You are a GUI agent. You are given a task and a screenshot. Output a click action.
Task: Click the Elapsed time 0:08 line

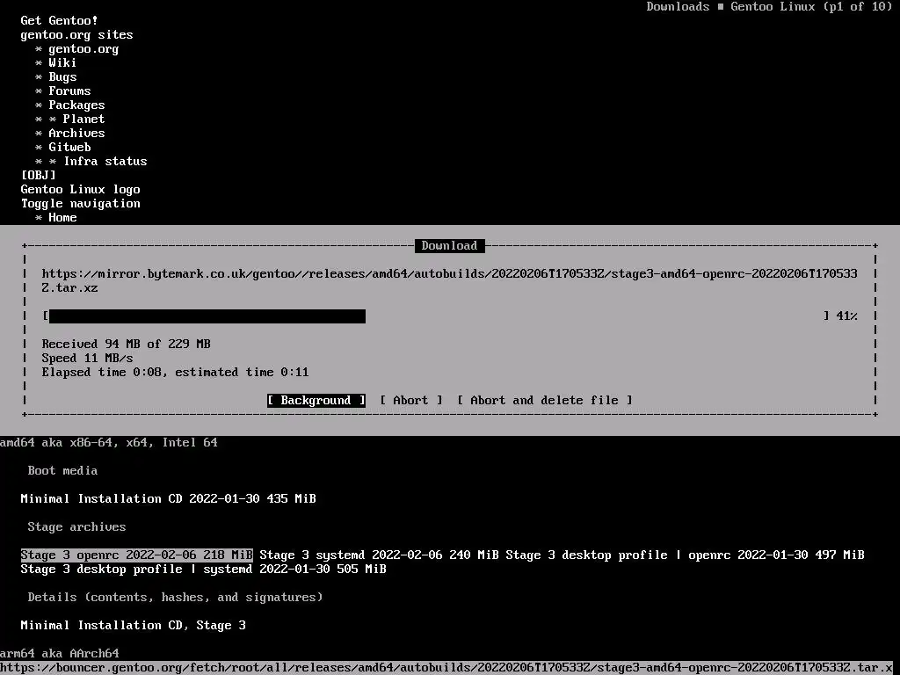175,372
